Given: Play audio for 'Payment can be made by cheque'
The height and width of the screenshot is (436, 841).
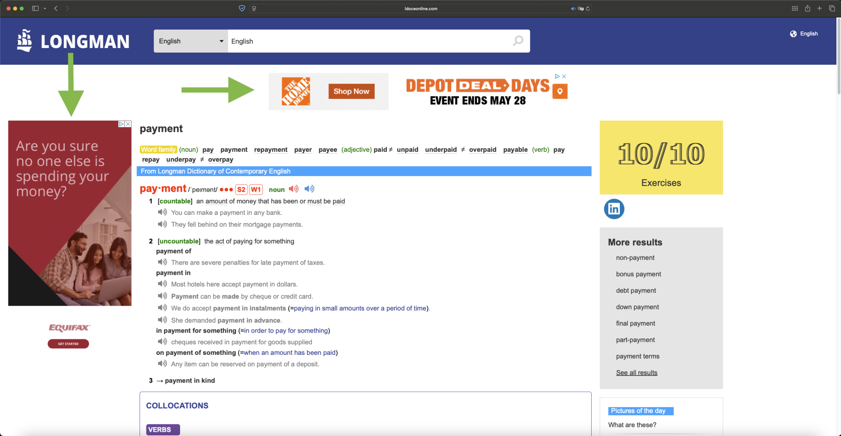Looking at the screenshot, I should [162, 296].
